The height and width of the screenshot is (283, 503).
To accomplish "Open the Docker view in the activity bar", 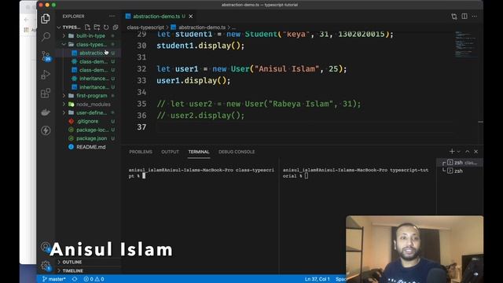I will pos(46,112).
